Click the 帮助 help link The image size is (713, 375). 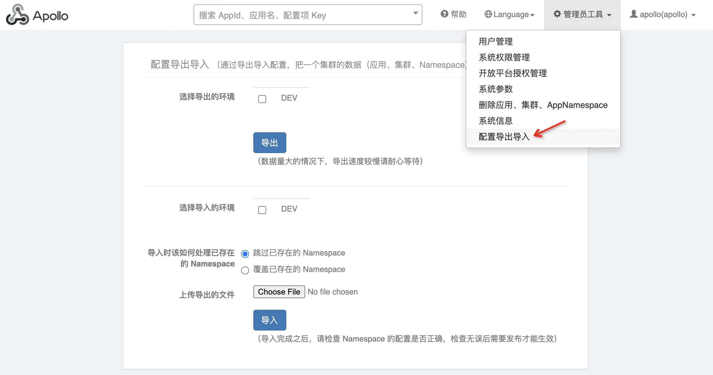(454, 14)
